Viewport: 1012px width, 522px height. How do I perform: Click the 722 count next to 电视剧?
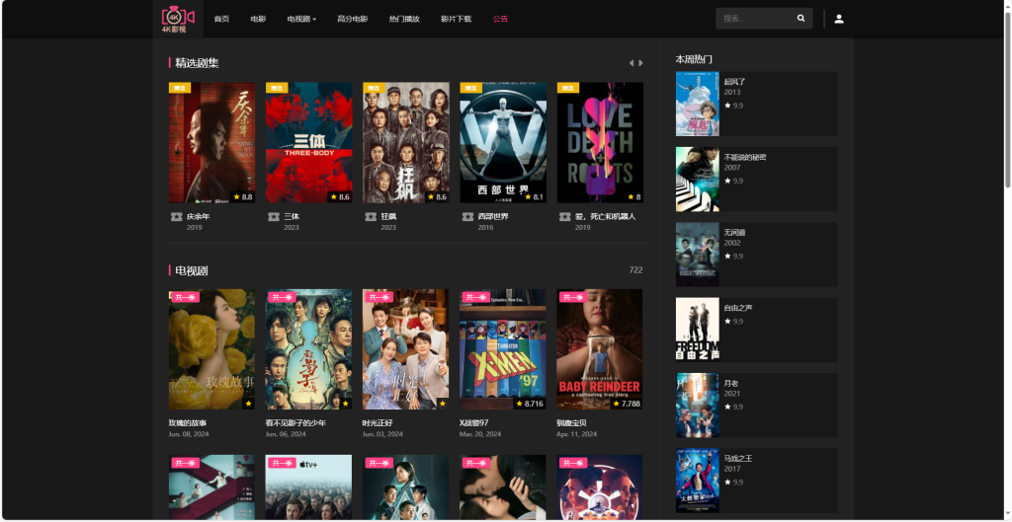tap(635, 269)
